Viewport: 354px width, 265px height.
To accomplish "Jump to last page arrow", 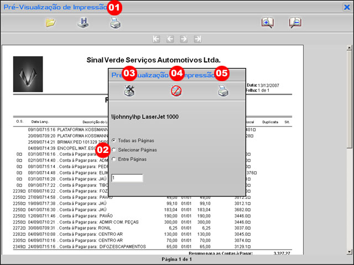I will pos(197,39).
